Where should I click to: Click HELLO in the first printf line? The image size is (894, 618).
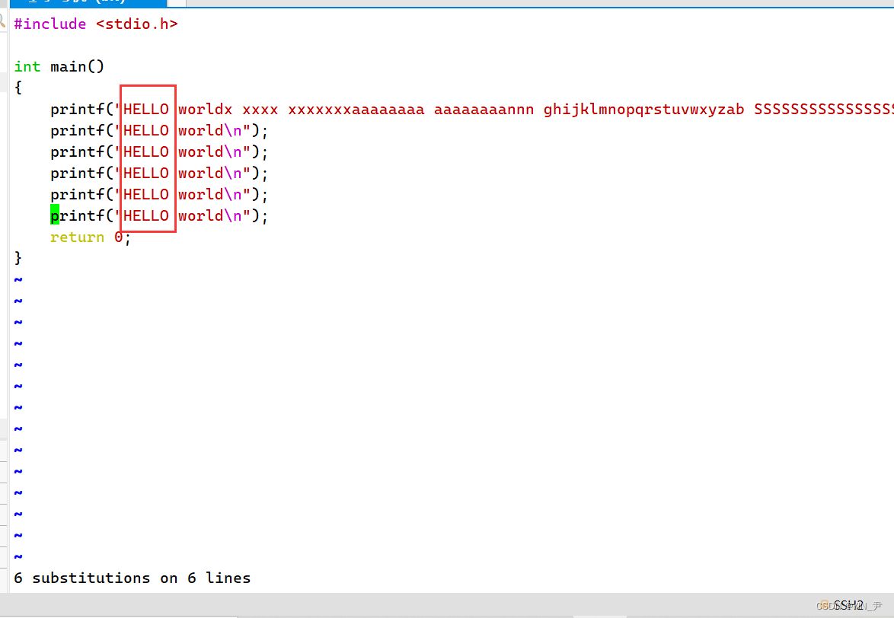(x=146, y=110)
